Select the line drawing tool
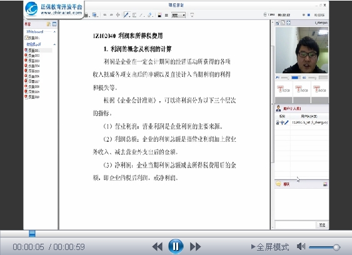 141,15
